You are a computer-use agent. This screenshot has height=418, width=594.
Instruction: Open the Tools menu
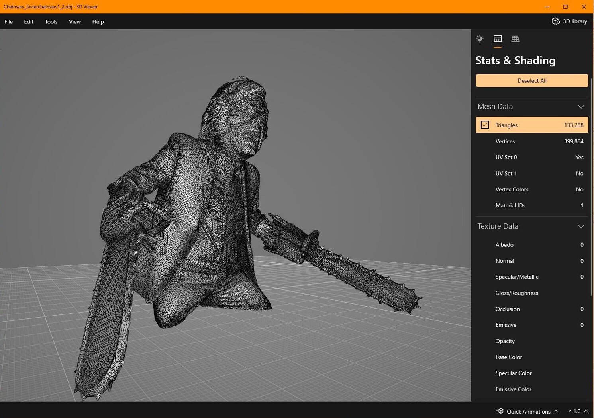click(51, 21)
